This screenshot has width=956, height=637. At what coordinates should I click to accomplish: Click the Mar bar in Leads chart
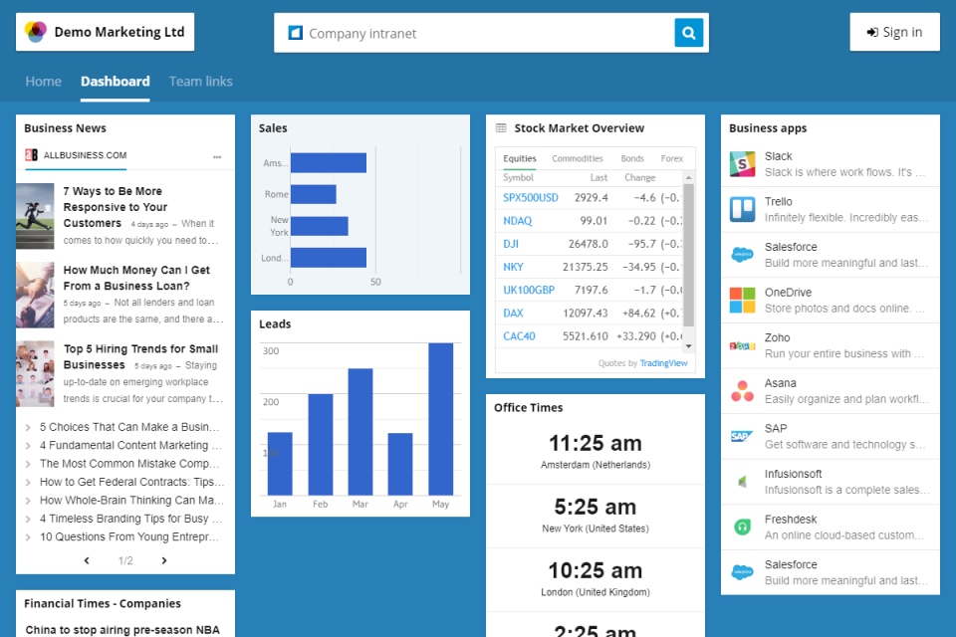pos(360,432)
